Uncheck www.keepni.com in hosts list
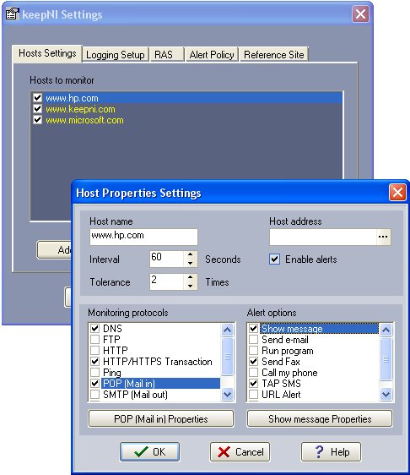Viewport: 410px width, 475px height. click(x=37, y=109)
